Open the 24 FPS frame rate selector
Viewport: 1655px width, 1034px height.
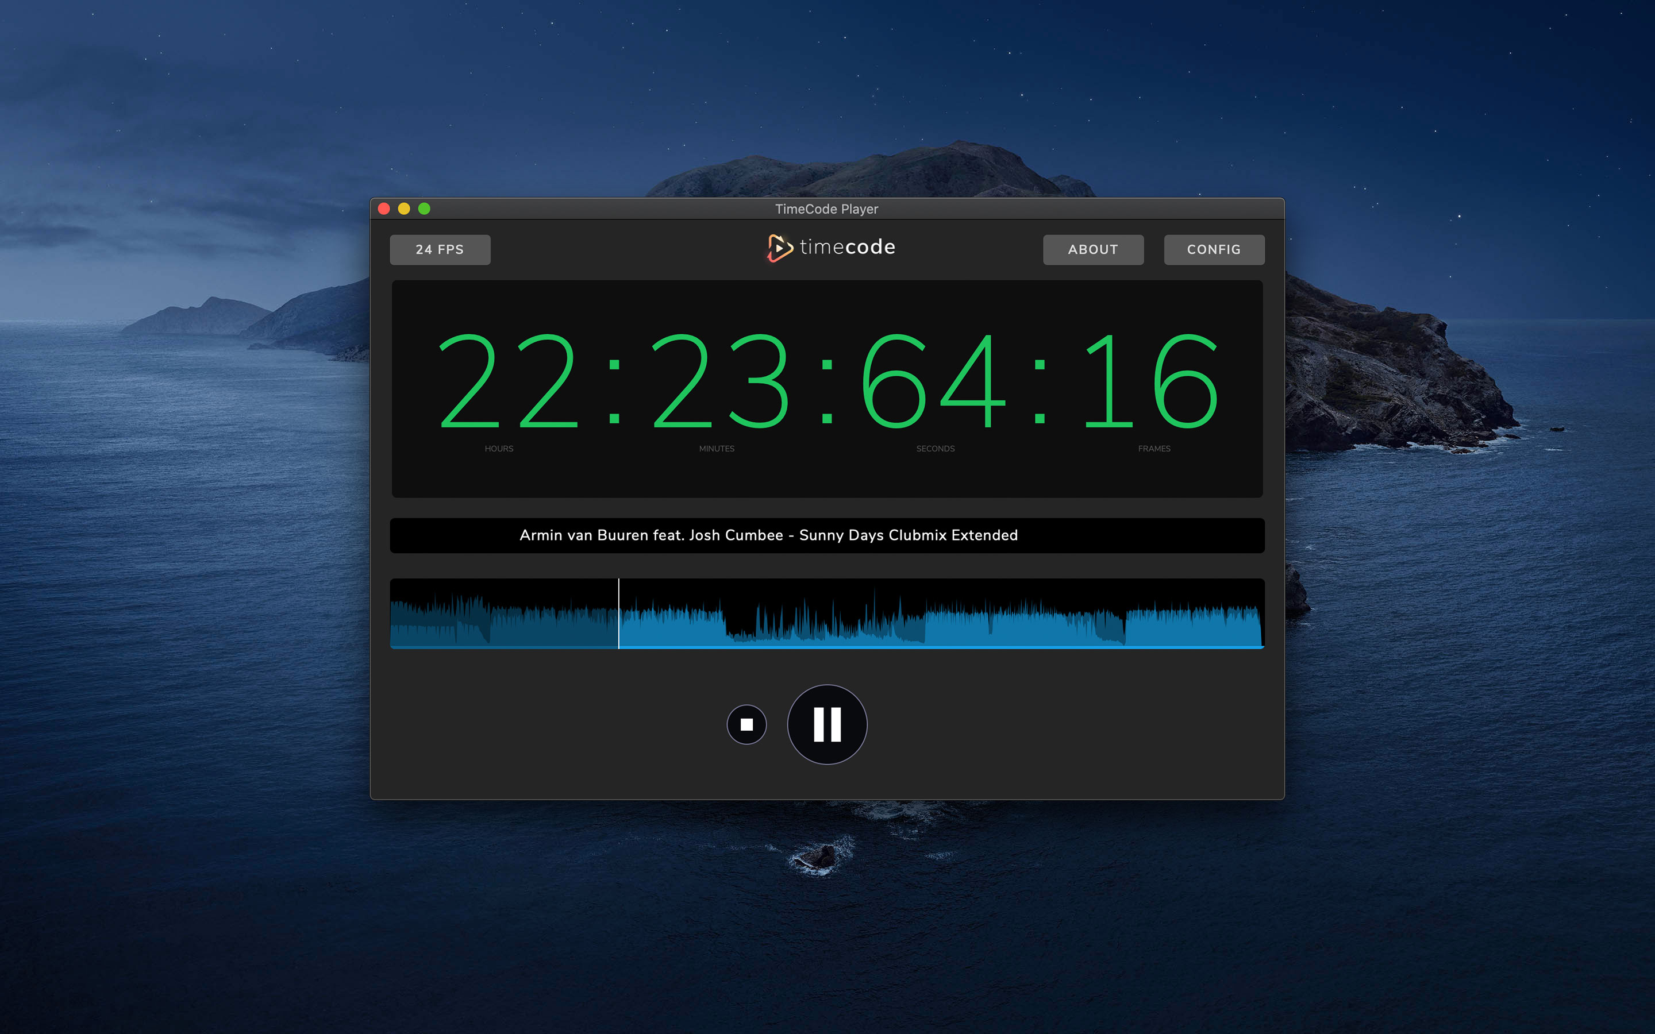(x=440, y=250)
